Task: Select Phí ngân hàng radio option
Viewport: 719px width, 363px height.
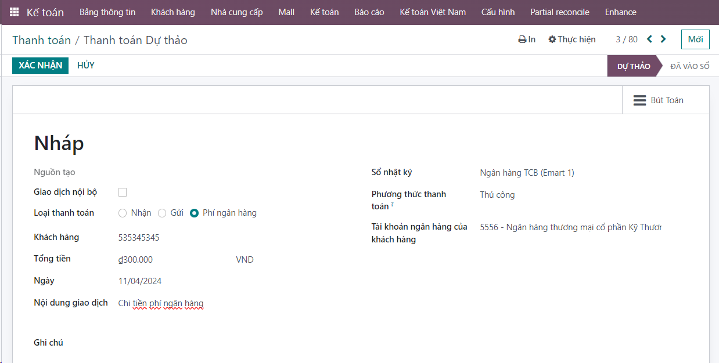Action: click(195, 213)
